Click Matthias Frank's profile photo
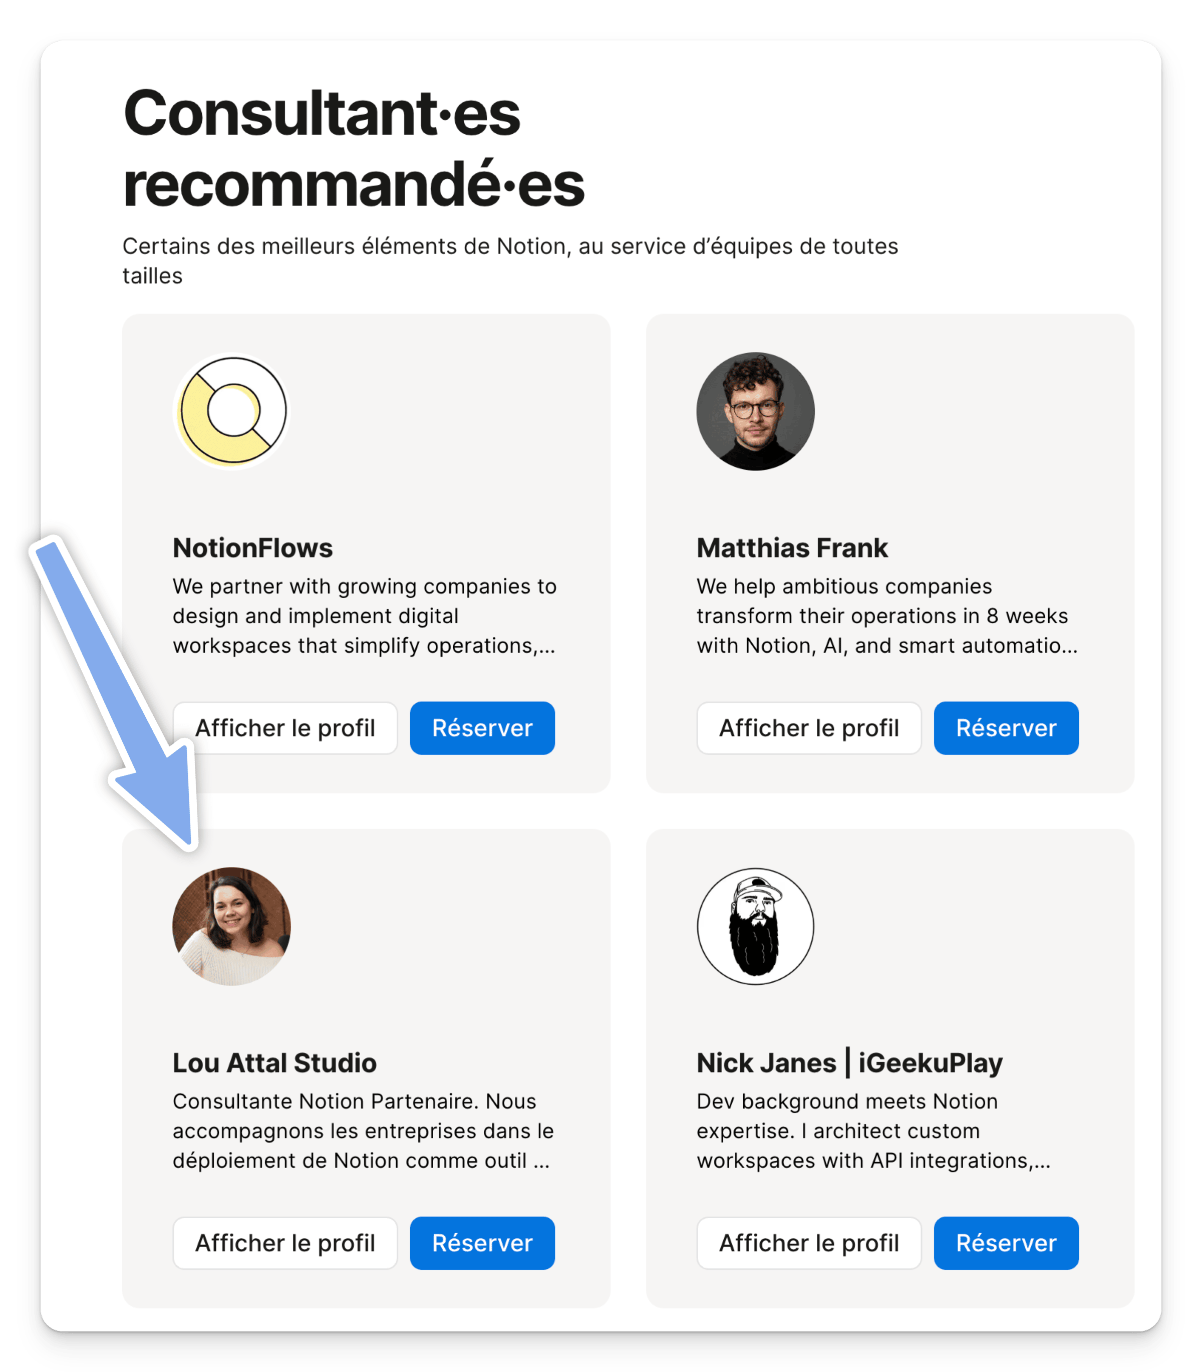Viewport: 1202px width, 1372px height. 755,411
